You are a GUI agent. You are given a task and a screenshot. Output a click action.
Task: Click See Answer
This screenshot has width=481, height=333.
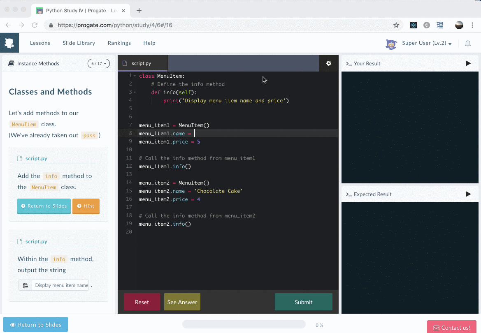[182, 302]
